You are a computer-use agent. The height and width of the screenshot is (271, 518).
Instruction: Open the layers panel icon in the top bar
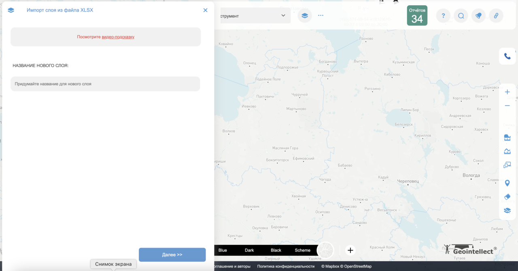coord(304,15)
